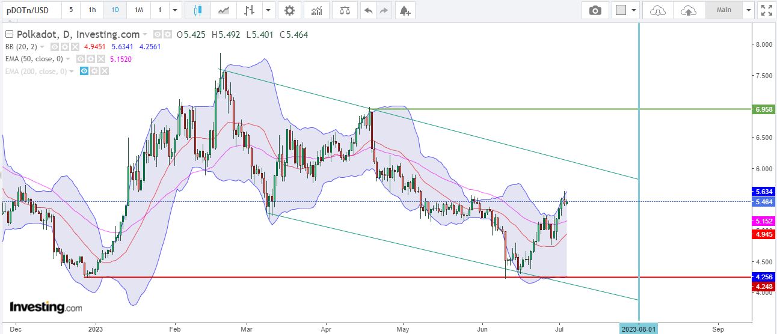Redo chart action
Viewport: 777px width, 334px height.
(384, 10)
